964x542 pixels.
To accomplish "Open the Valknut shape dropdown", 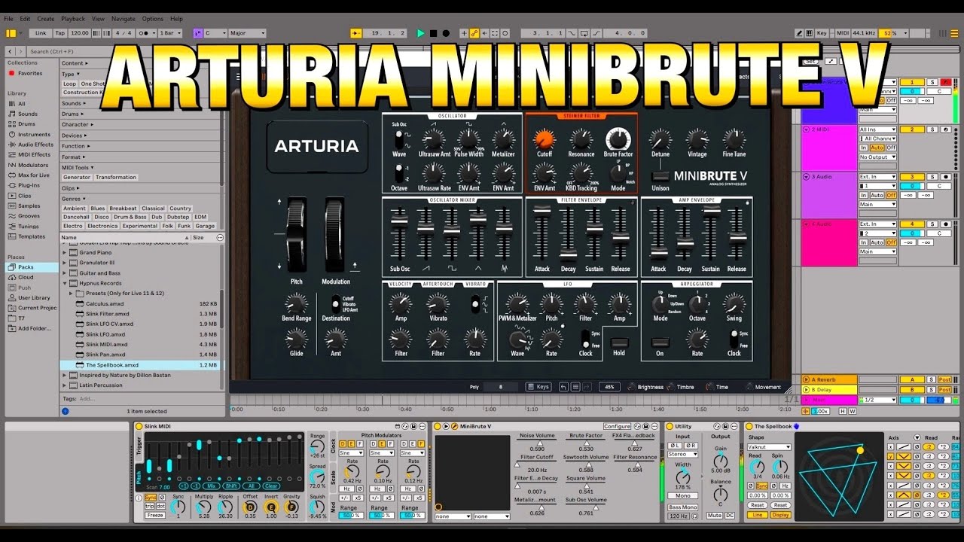I will 769,447.
